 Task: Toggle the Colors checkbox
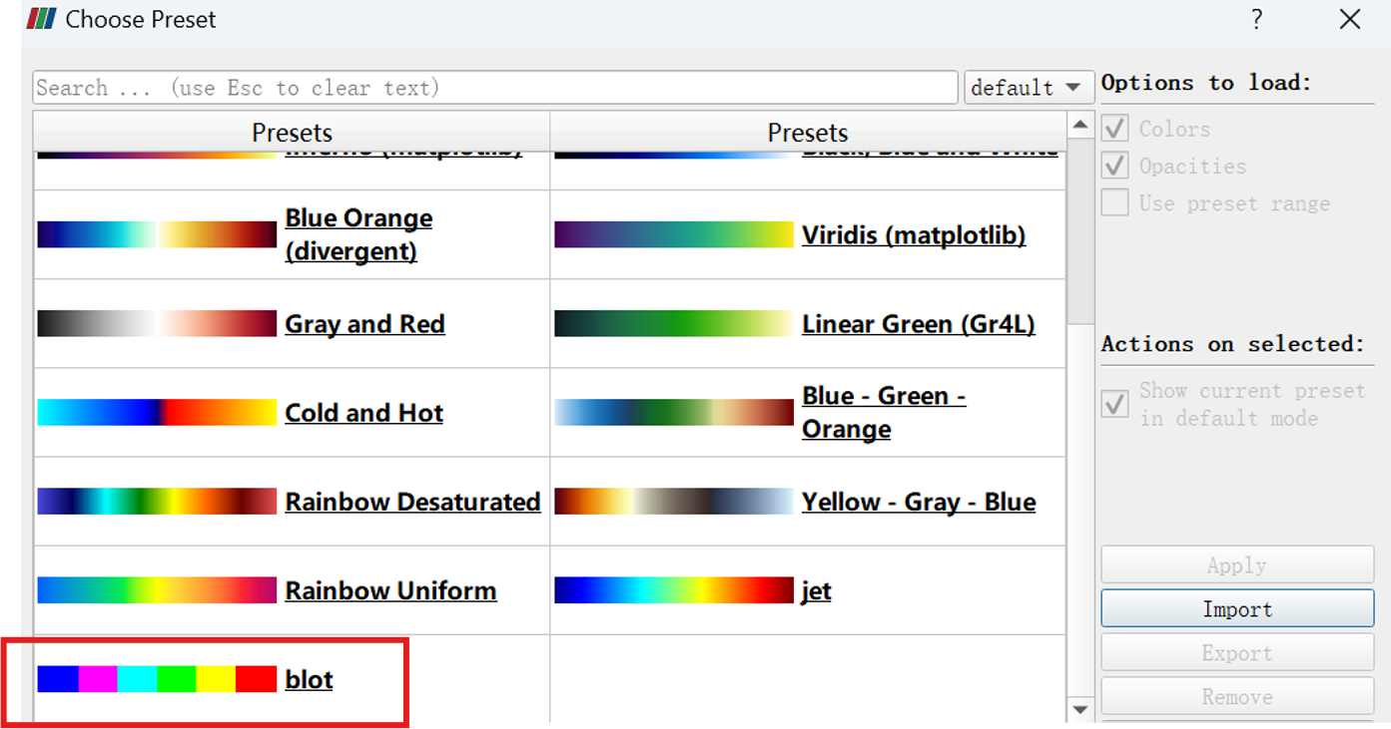1114,129
